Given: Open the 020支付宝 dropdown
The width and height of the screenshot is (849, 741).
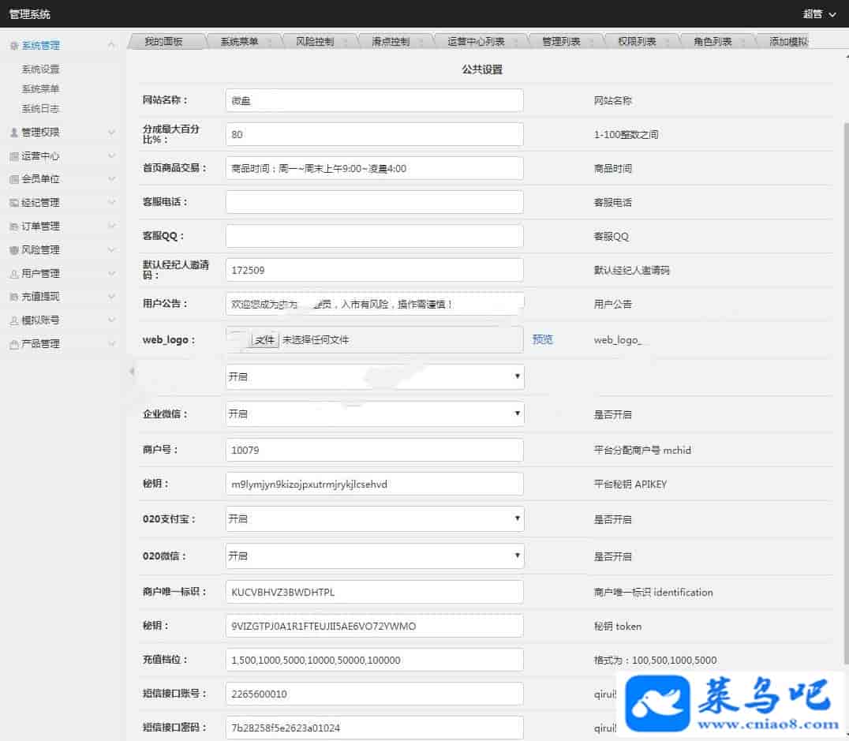Looking at the screenshot, I should coord(374,518).
